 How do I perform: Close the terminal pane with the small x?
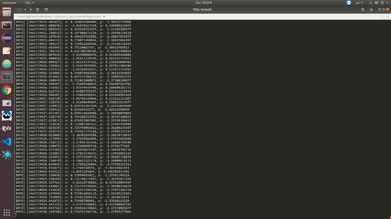point(388,16)
